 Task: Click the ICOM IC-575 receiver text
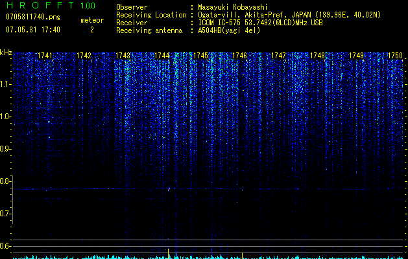coord(260,23)
